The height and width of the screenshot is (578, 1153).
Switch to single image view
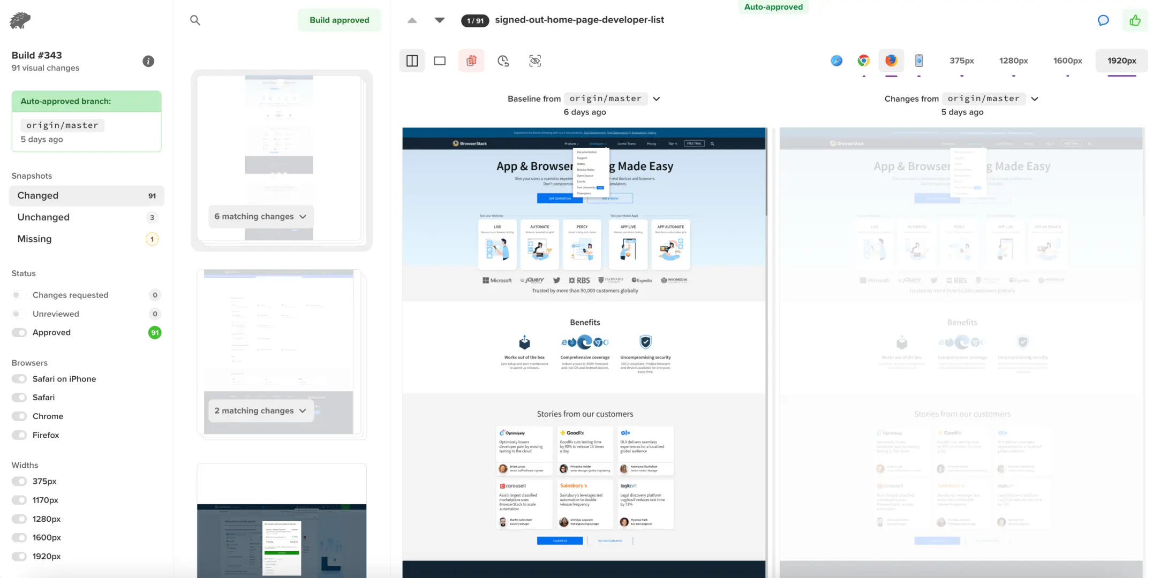(440, 61)
